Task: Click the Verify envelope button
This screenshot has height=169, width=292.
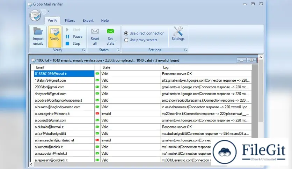Action: [54, 36]
